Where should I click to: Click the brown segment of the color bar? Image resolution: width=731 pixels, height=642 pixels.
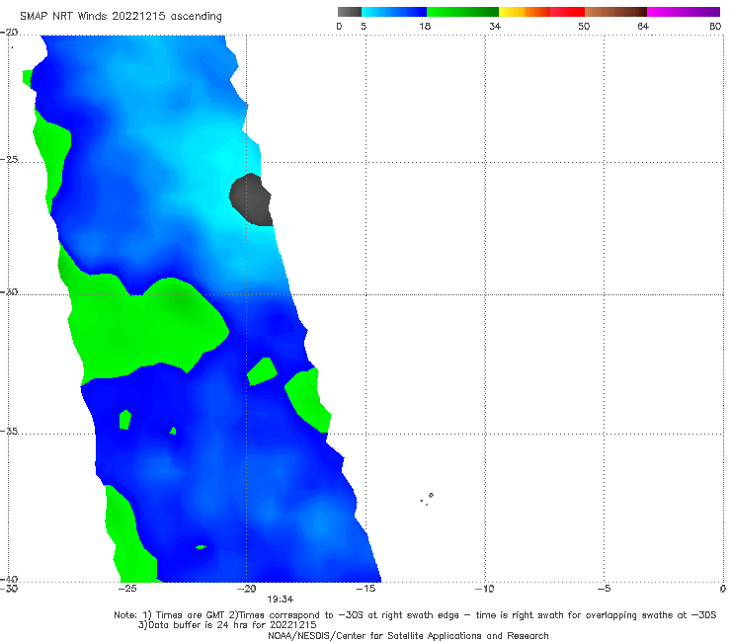tap(615, 12)
